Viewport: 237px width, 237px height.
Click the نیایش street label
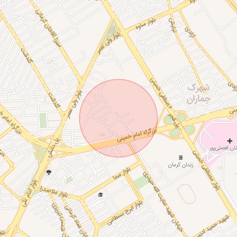click(x=172, y=25)
